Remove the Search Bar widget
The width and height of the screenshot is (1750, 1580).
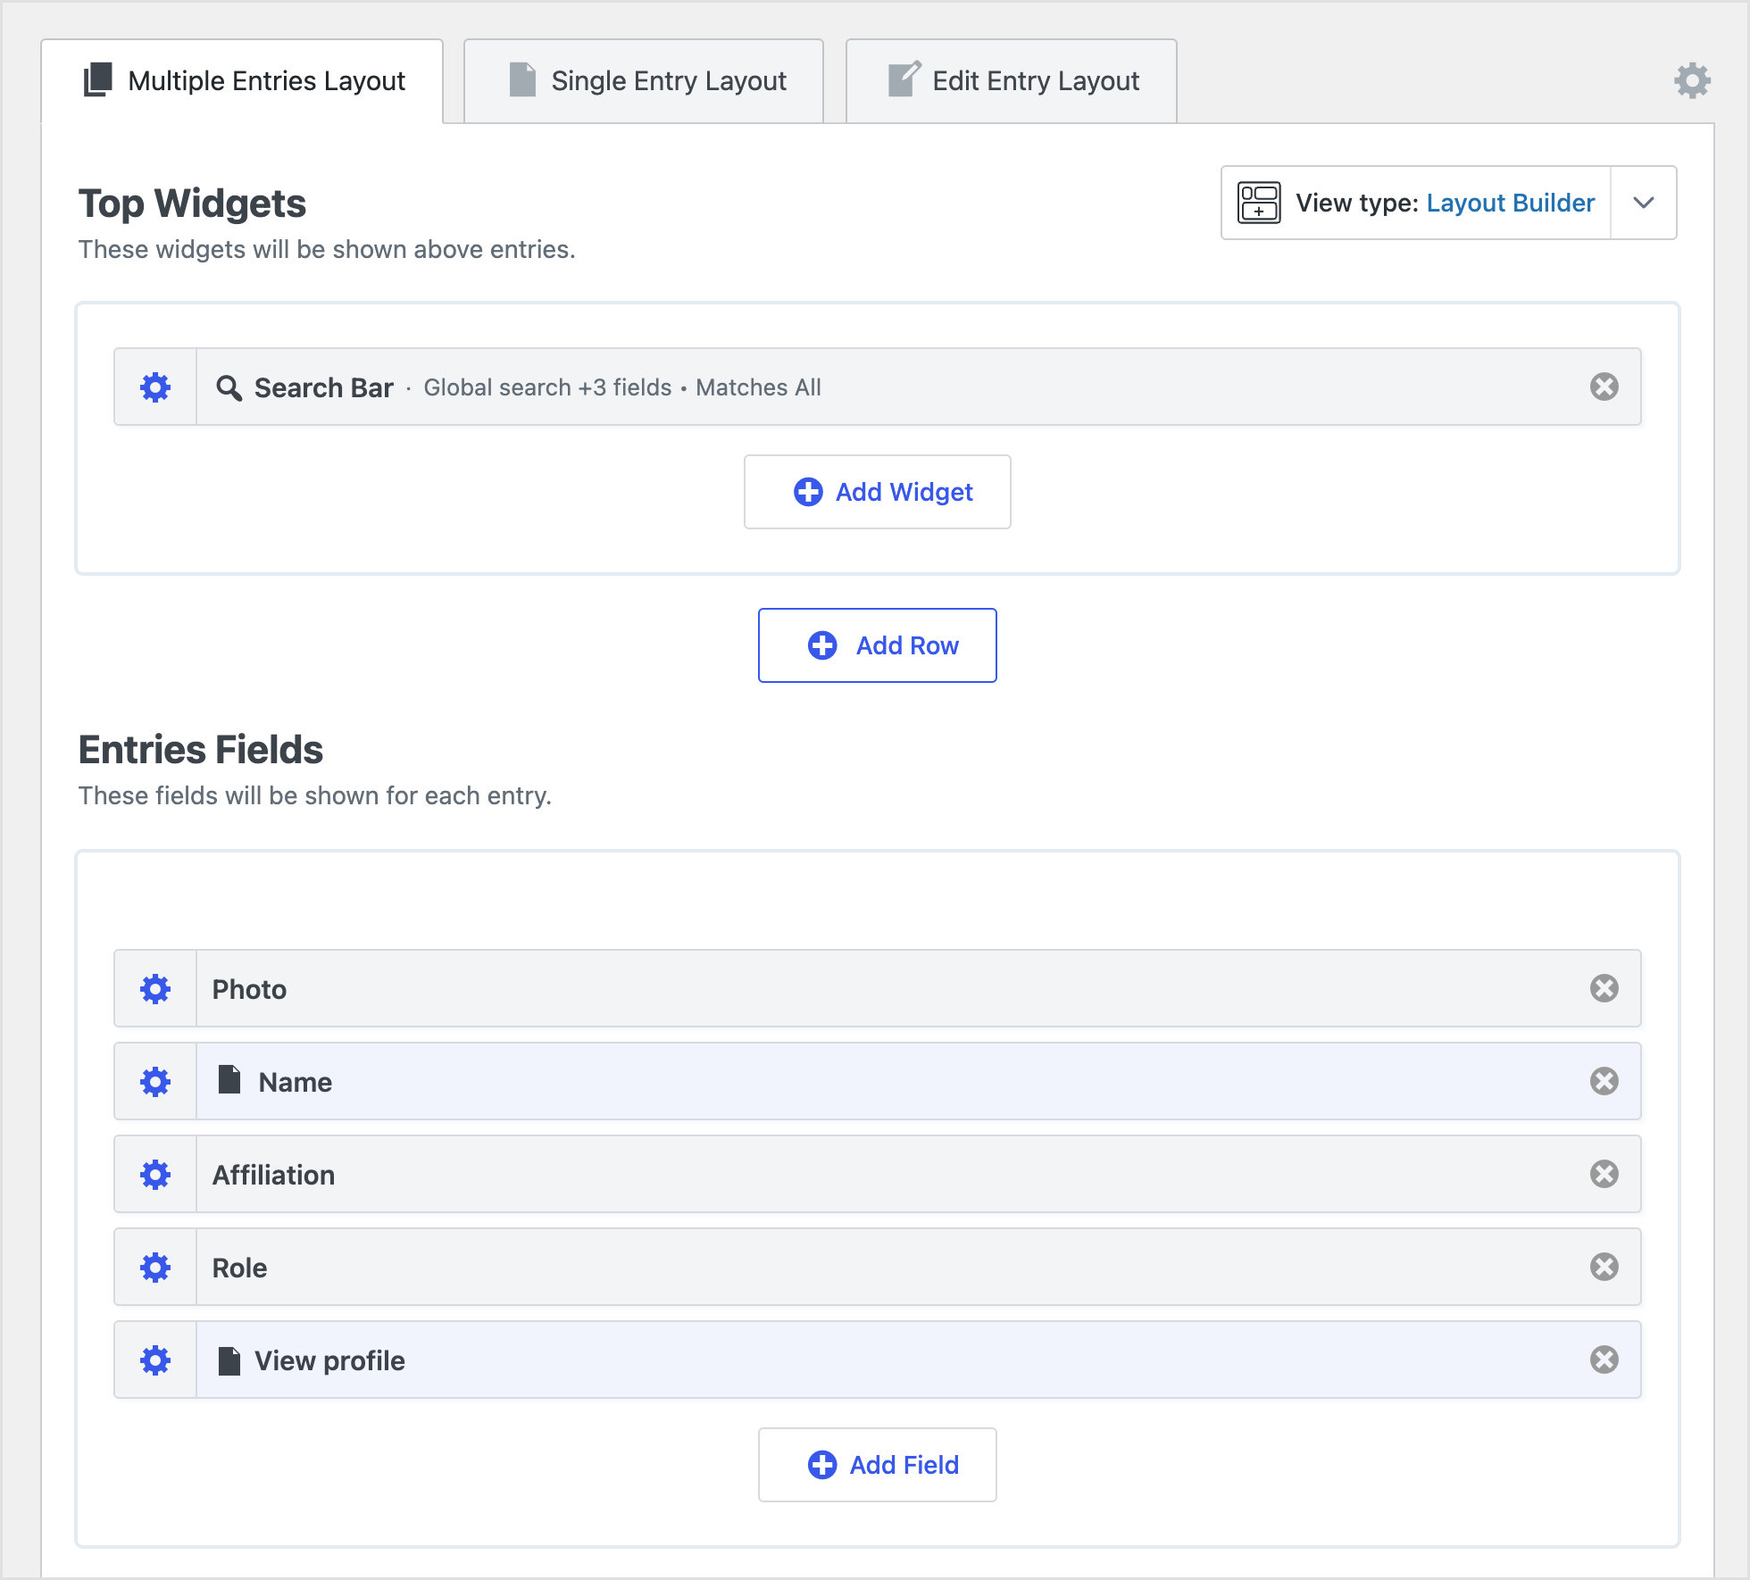tap(1604, 387)
